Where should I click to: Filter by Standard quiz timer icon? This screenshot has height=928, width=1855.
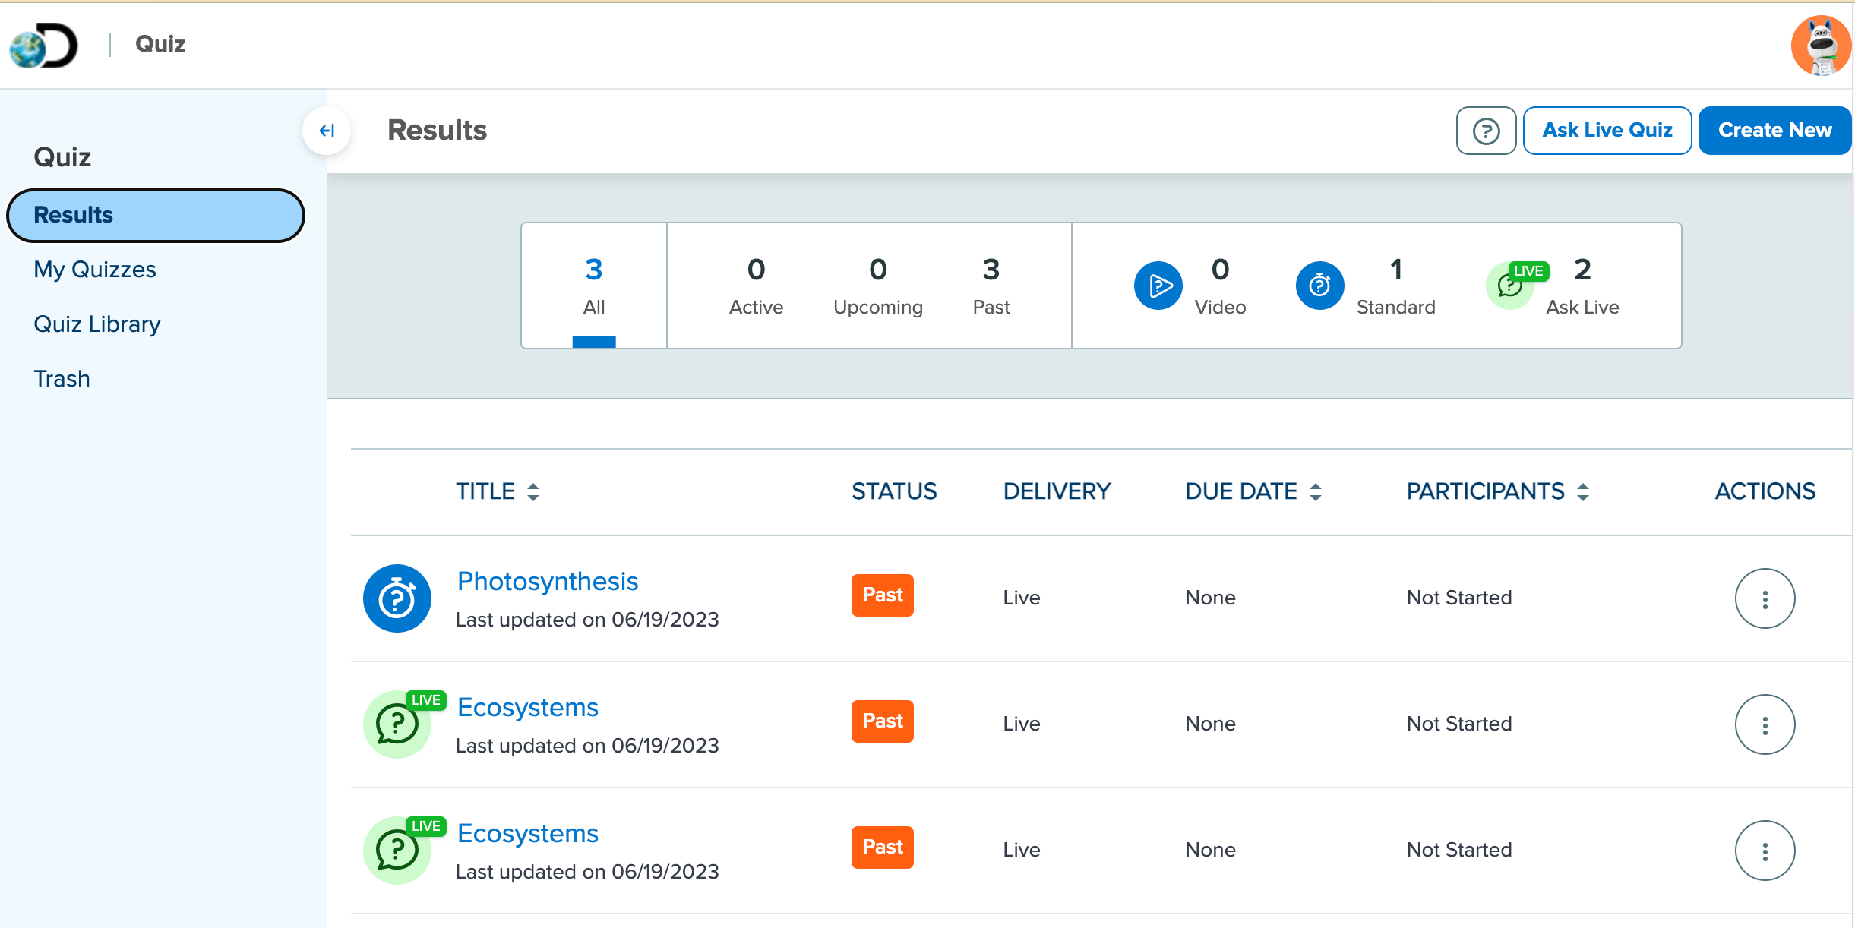(x=1319, y=286)
